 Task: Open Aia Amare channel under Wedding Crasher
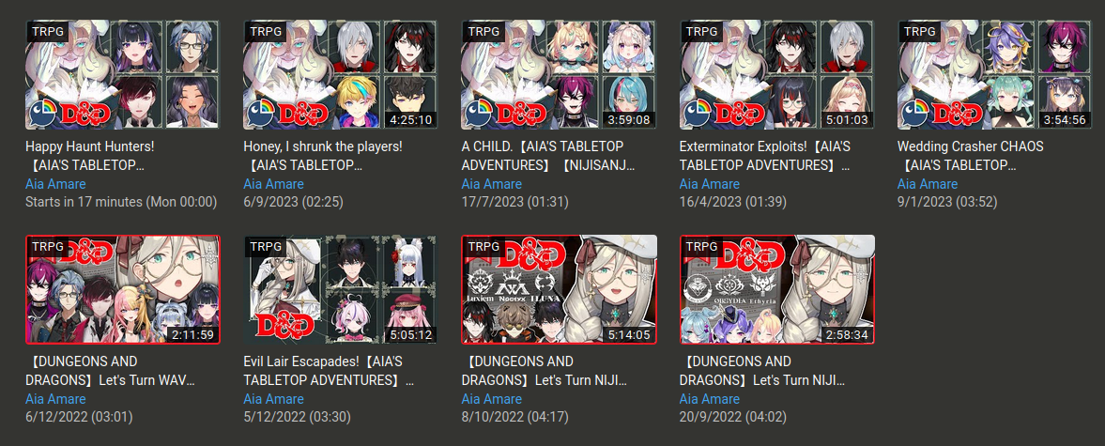[x=928, y=185]
